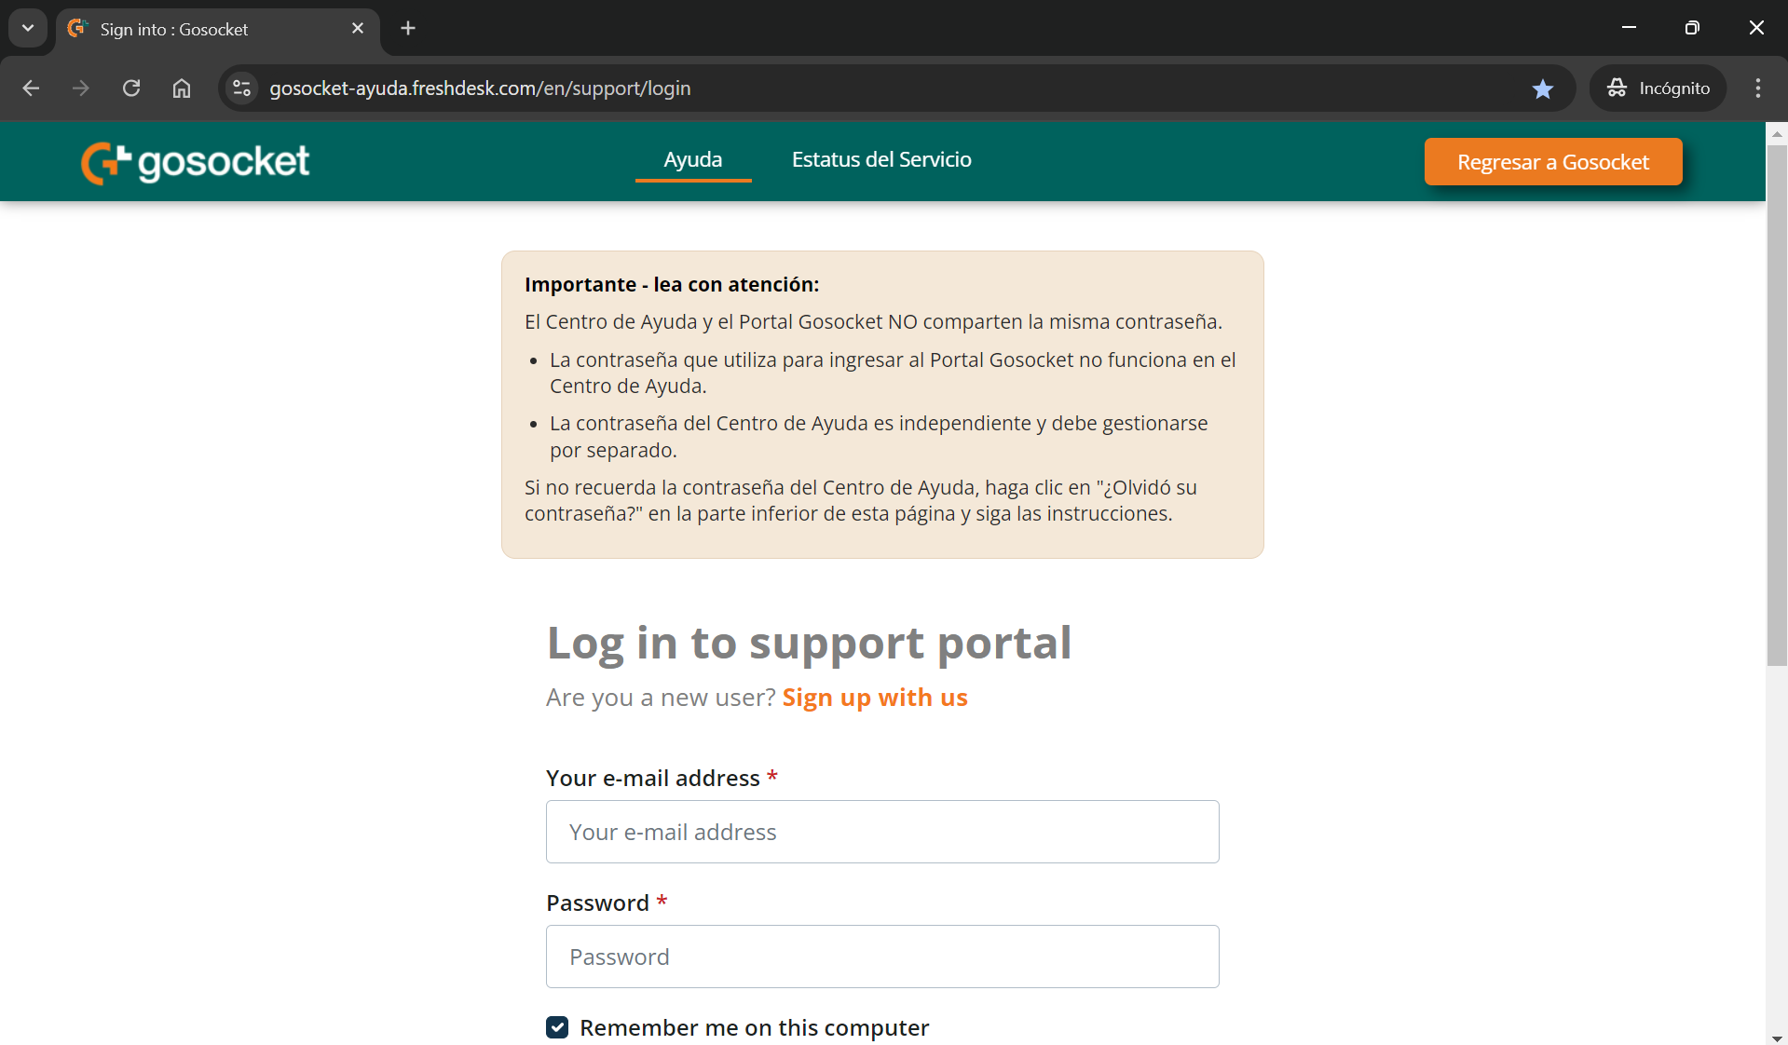
Task: Open the browser three-dot menu
Action: pos(1758,88)
